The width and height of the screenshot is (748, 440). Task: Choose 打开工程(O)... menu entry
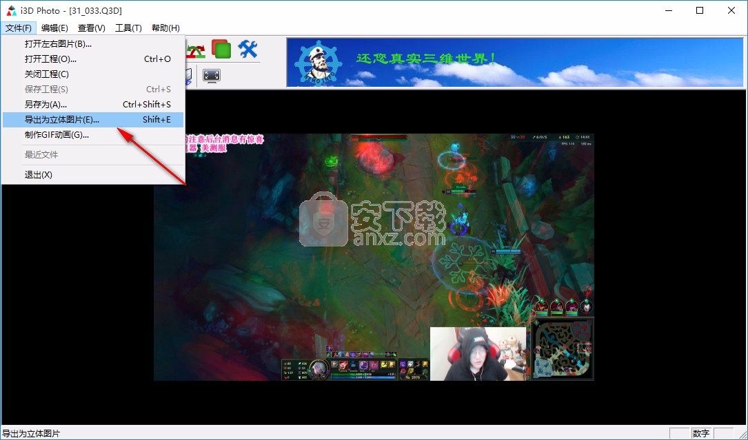coord(93,59)
